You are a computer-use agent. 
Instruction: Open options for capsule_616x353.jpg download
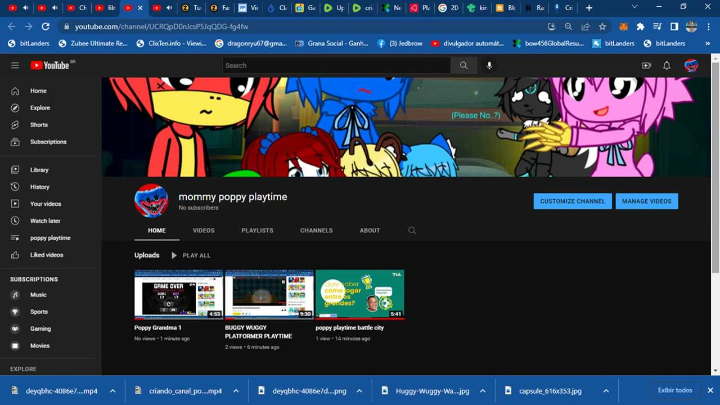[606, 391]
